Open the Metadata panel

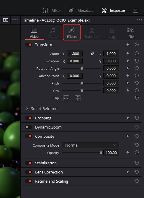[81, 10]
